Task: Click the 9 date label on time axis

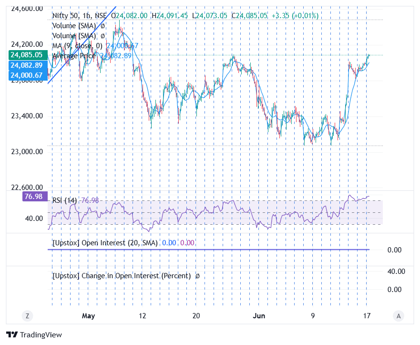Action: [313, 316]
